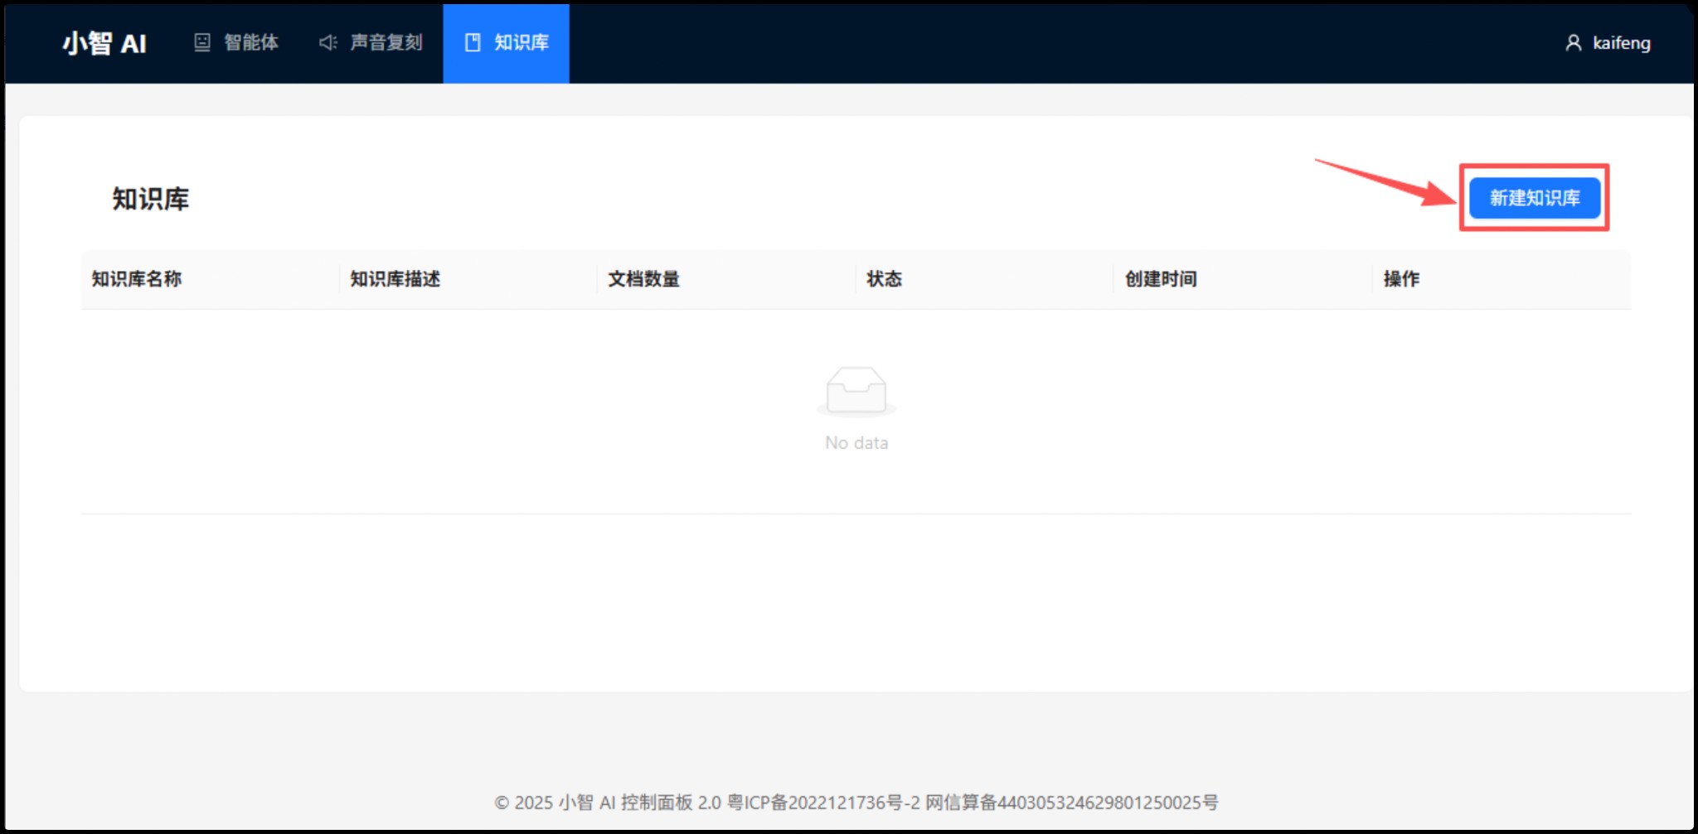Select the 知识库 navigation tab

click(x=506, y=43)
